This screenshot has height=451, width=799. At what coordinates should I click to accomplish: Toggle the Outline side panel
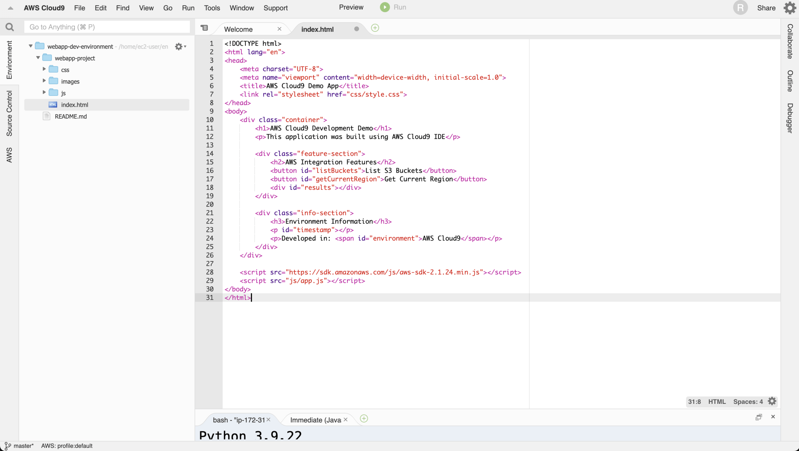pyautogui.click(x=790, y=81)
